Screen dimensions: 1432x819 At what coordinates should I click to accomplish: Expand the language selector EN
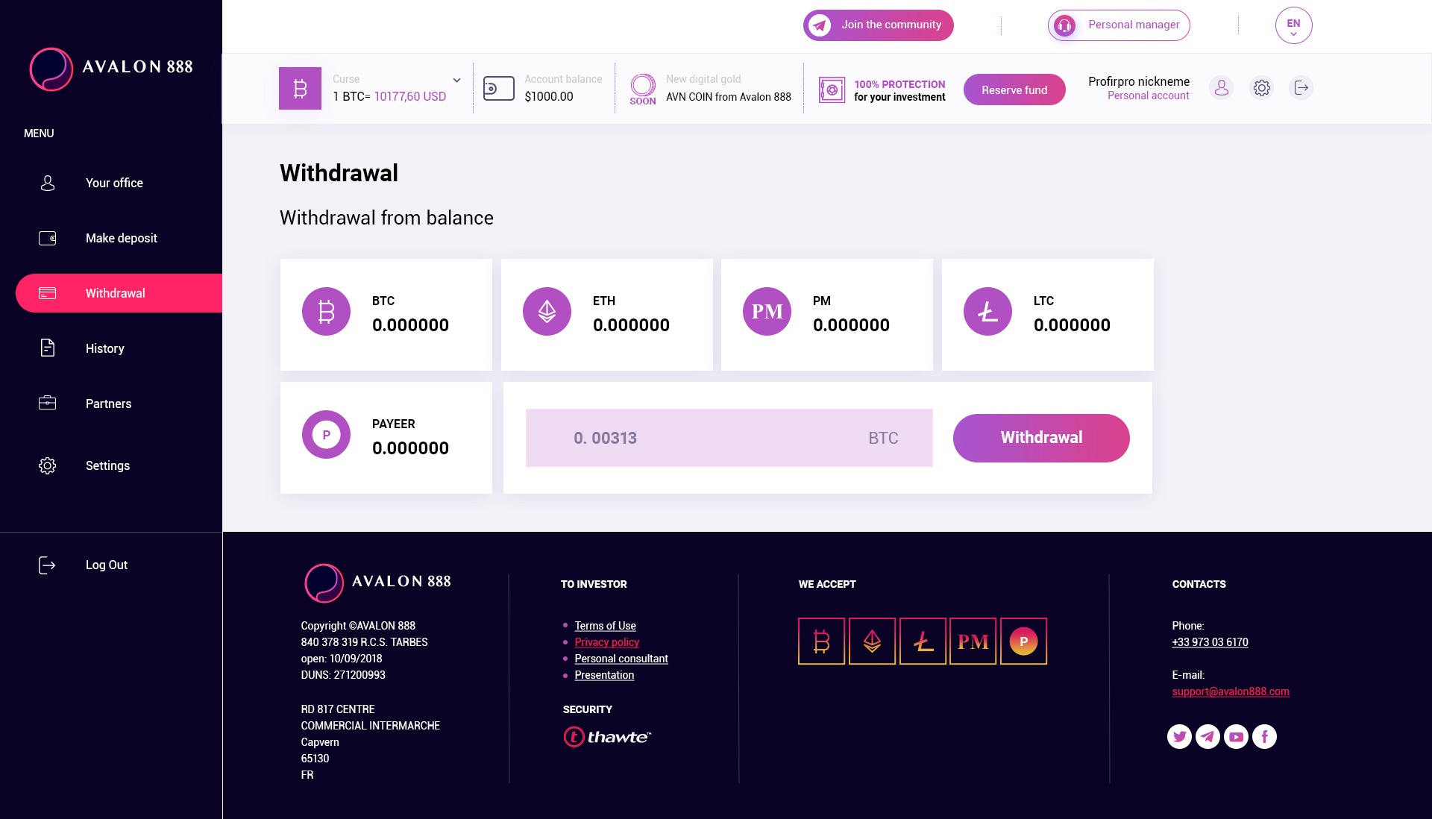click(x=1293, y=25)
